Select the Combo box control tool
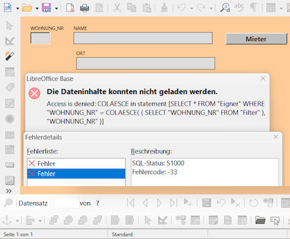Image resolution: width=290 pixels, height=239 pixels. 10,150
